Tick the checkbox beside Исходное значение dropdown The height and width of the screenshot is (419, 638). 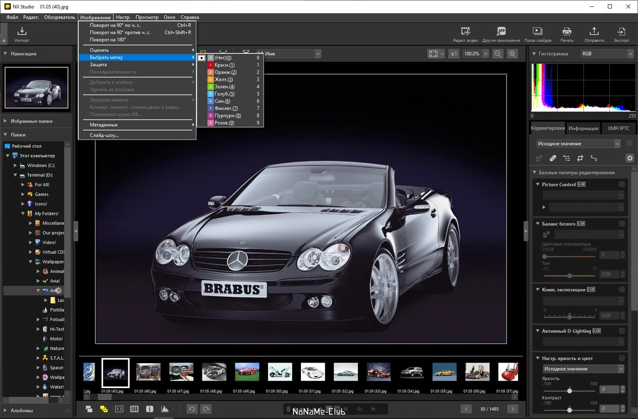(x=629, y=144)
